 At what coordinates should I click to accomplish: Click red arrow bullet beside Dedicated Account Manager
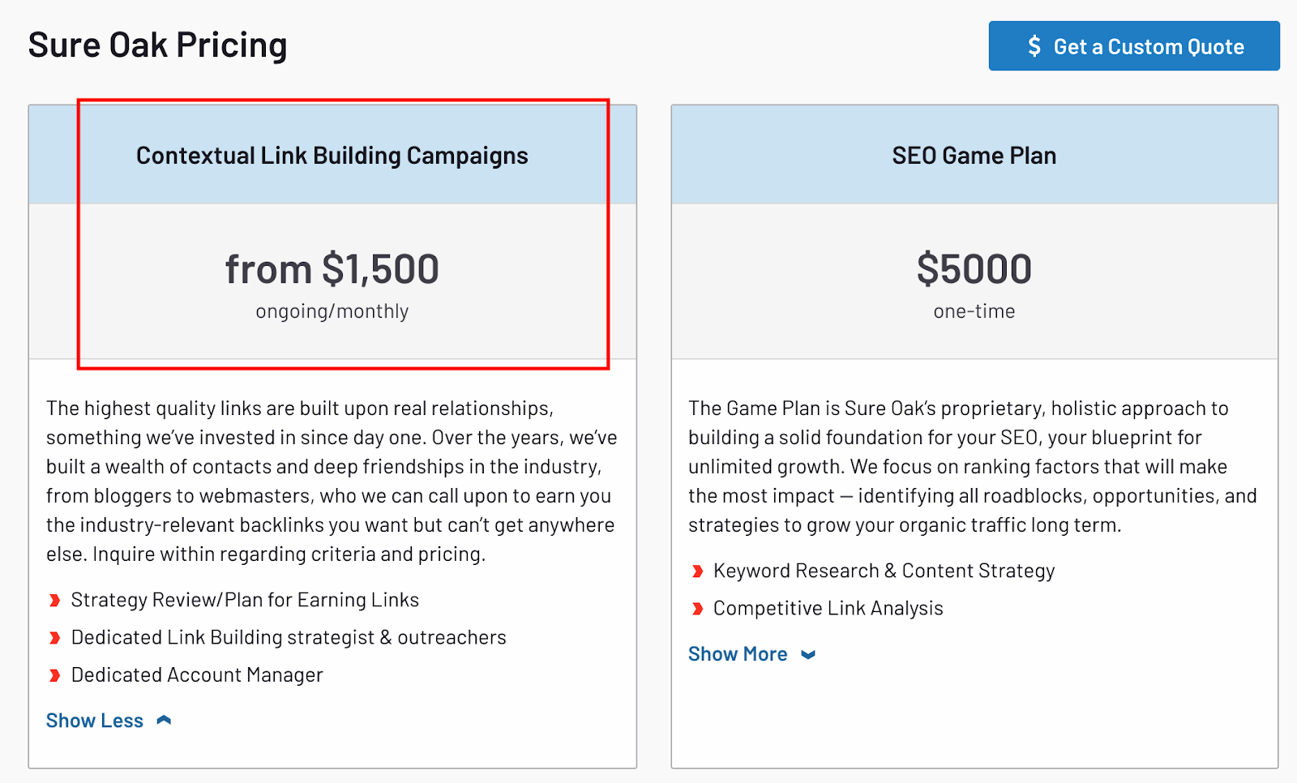(54, 675)
